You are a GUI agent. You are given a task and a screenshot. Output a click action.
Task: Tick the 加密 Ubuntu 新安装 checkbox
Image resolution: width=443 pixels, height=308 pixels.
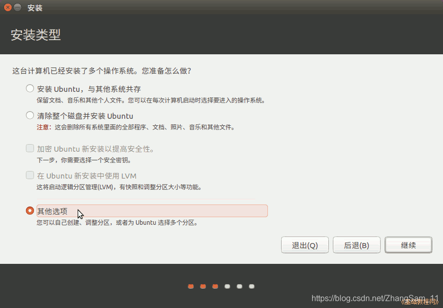(x=30, y=148)
